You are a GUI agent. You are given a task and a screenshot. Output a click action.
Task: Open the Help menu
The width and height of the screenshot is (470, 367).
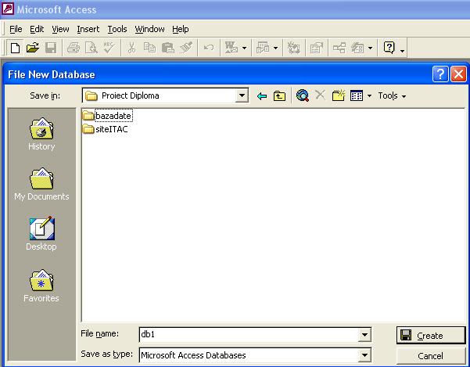point(181,29)
